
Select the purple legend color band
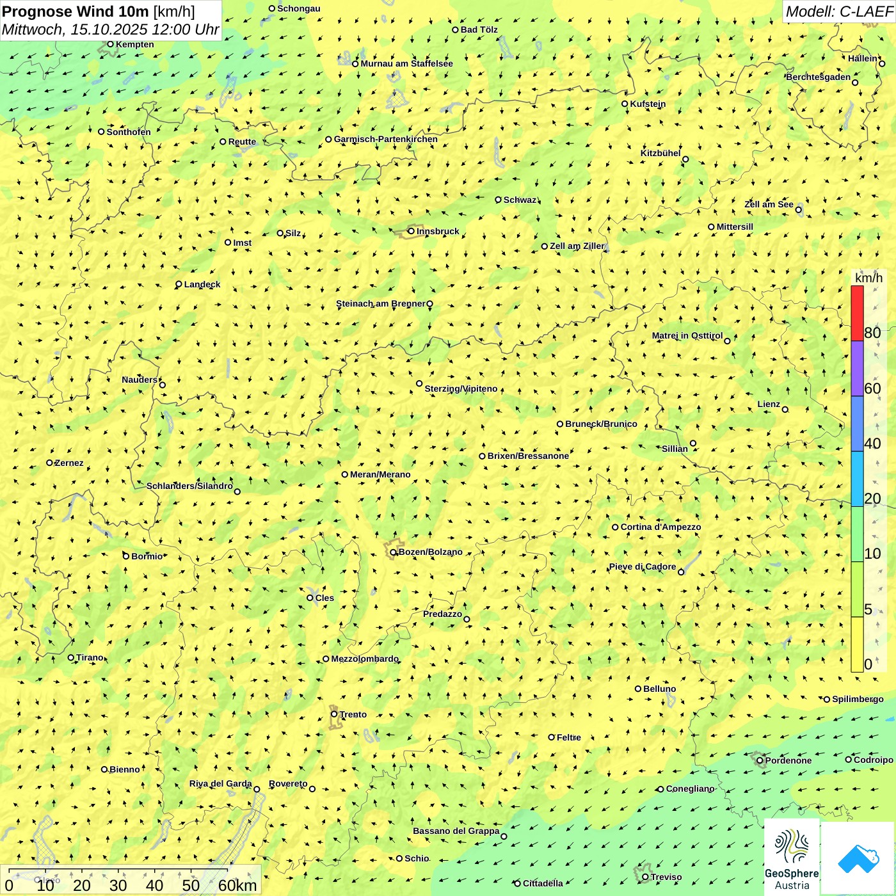coord(857,369)
